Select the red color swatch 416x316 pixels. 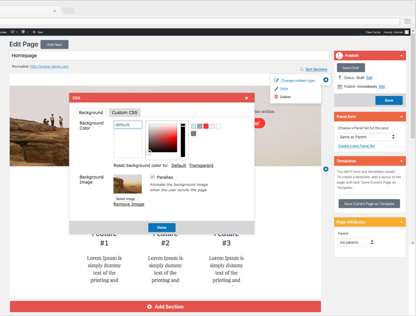click(x=206, y=126)
